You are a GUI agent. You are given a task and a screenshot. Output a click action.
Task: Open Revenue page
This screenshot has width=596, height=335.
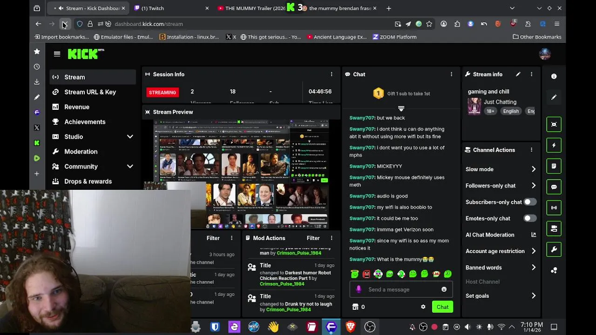[x=93, y=107]
